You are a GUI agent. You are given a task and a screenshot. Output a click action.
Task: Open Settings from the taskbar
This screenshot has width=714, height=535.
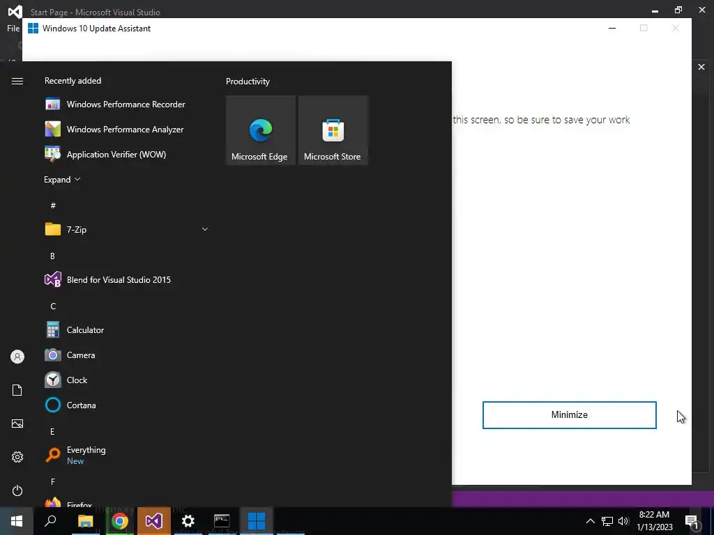point(188,521)
